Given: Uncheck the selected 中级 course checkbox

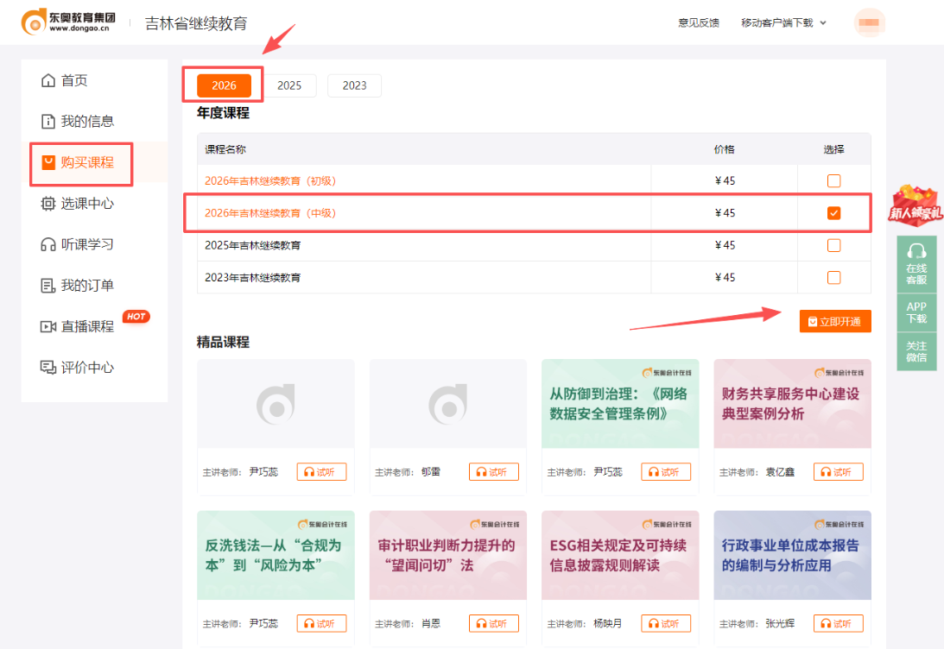Looking at the screenshot, I should coord(834,212).
